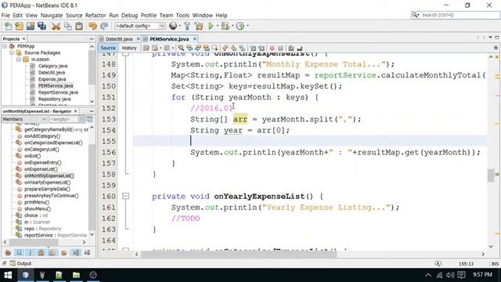Minimize the Navigator panel

click(x=92, y=111)
